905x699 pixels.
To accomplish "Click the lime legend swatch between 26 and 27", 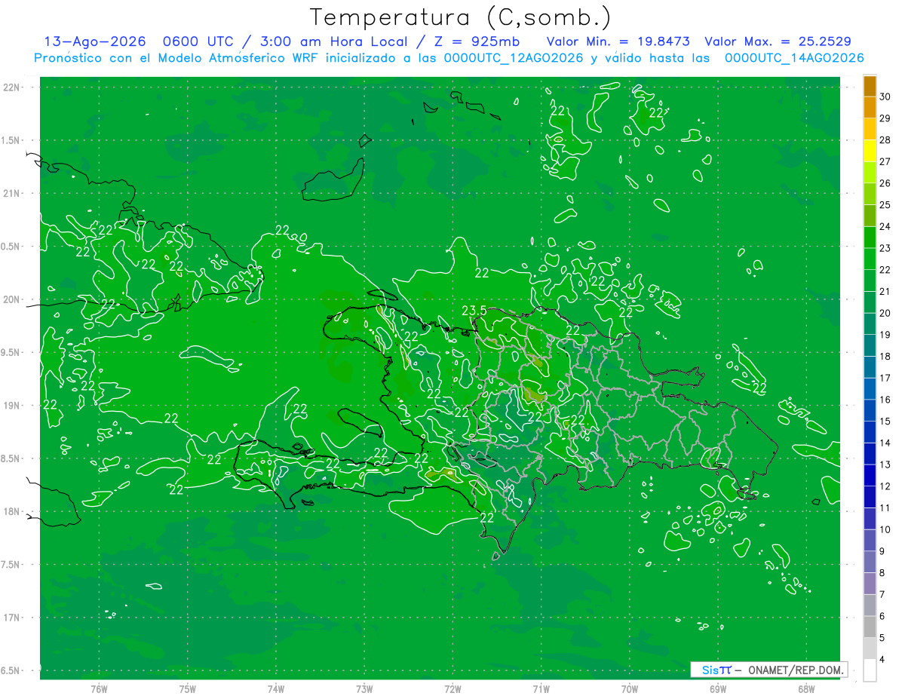I will click(870, 173).
